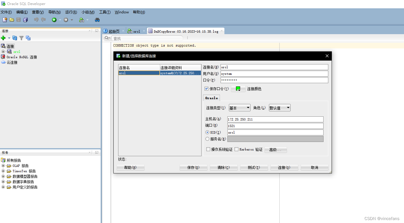
Task: Open dropdown arrow next to New Connection plus
Action: click(9, 38)
